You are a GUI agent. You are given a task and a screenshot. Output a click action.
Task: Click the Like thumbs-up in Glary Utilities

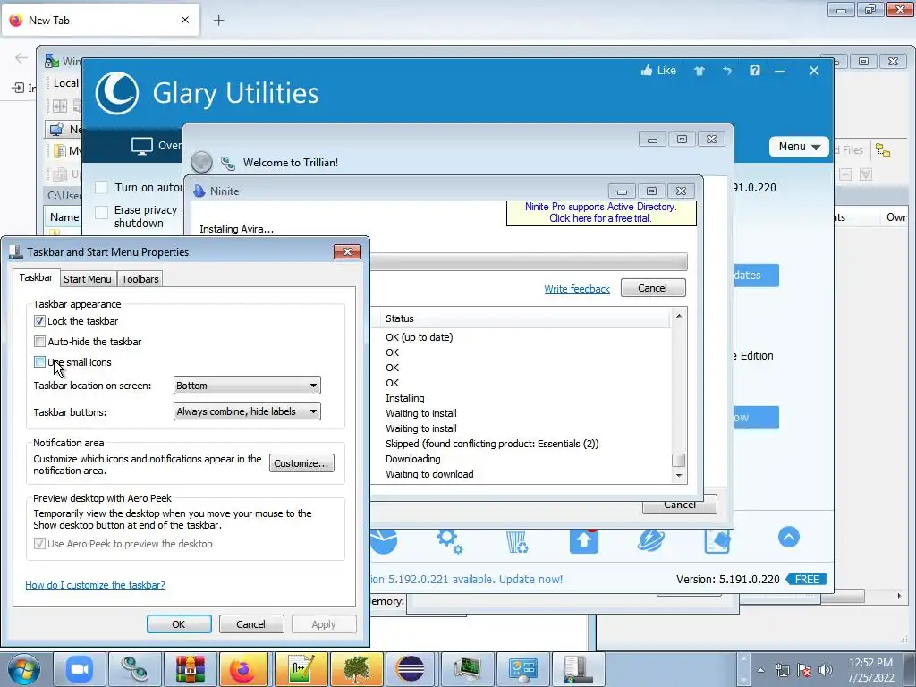coord(658,71)
